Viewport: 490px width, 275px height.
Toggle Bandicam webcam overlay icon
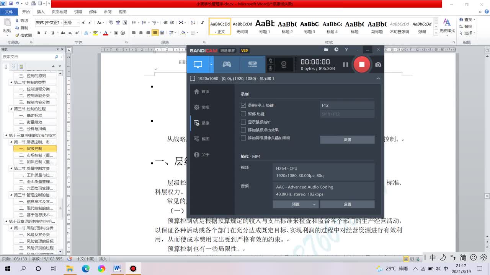coord(284,65)
